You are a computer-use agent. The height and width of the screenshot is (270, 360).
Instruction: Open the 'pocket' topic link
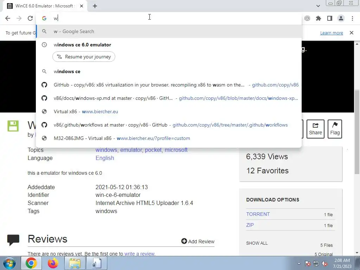[x=153, y=150]
